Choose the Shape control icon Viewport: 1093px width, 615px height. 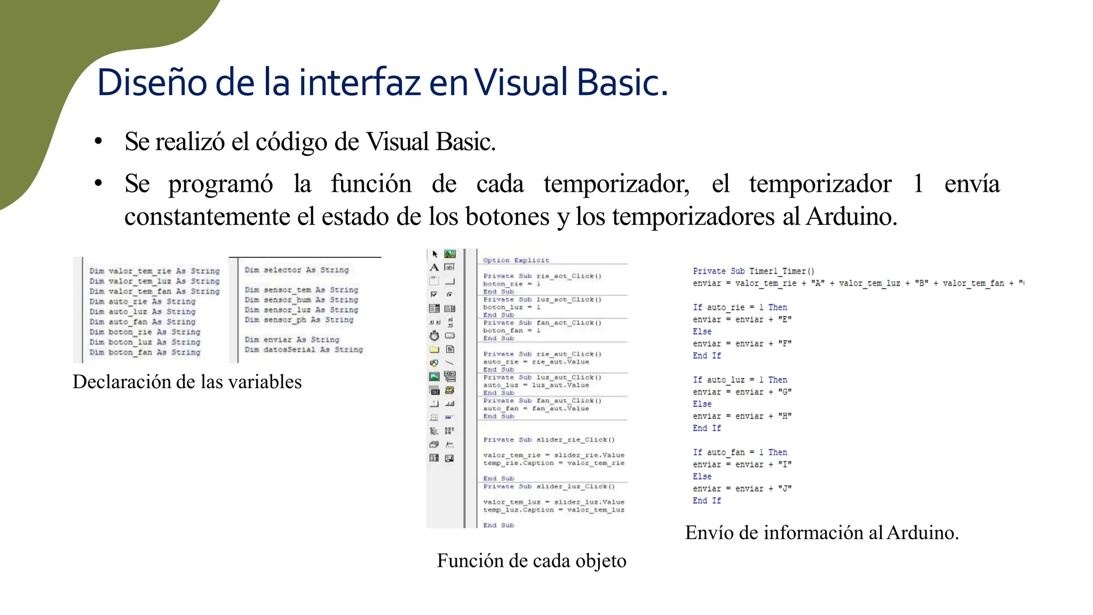point(434,363)
